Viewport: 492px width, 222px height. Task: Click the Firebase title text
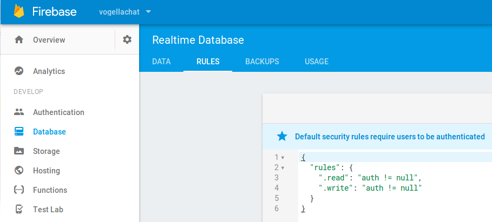pos(54,11)
